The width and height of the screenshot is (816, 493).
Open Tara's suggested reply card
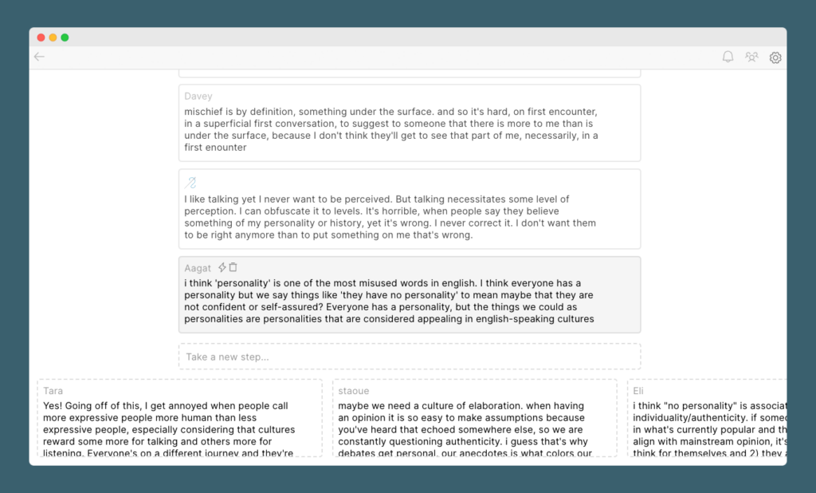coord(180,419)
